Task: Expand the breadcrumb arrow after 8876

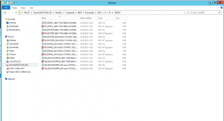Action: coord(83,13)
